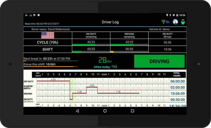This screenshot has width=211, height=128.
Task: Tap the DRIVING remaining column header
Action: tap(129, 35)
